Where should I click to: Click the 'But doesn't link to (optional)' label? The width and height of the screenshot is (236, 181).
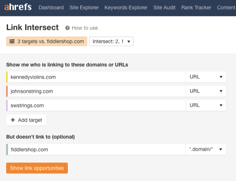click(x=40, y=137)
